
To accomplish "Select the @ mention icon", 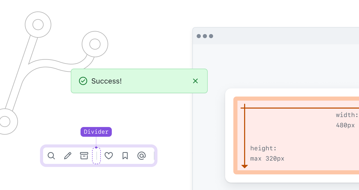I will [x=142, y=156].
